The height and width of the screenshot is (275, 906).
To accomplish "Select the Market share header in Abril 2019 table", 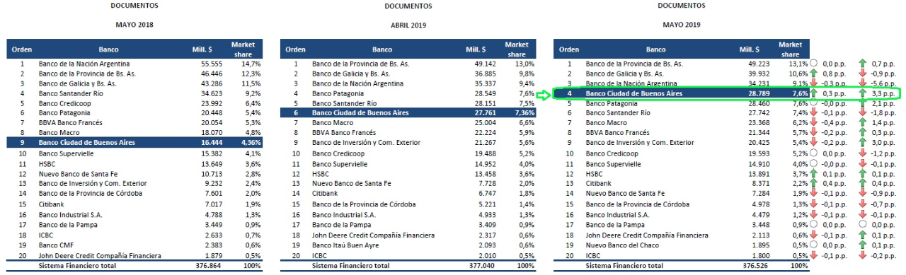I will [x=517, y=49].
